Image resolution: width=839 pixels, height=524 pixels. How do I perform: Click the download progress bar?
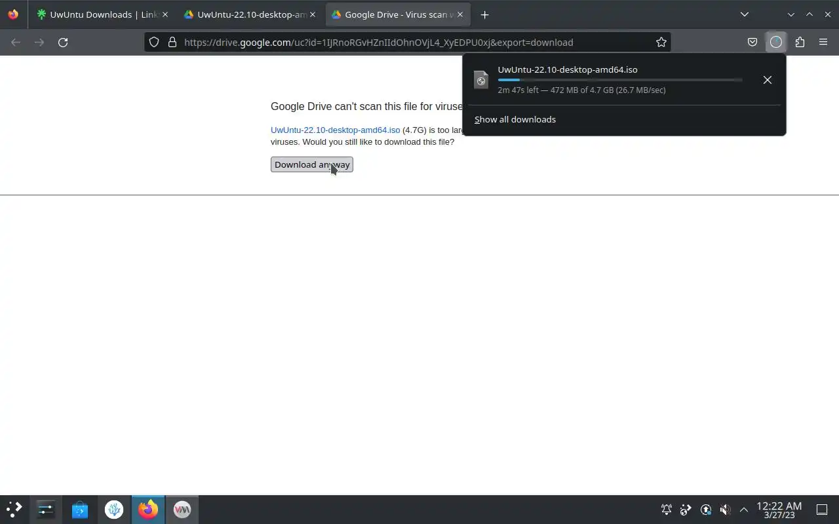coord(620,80)
